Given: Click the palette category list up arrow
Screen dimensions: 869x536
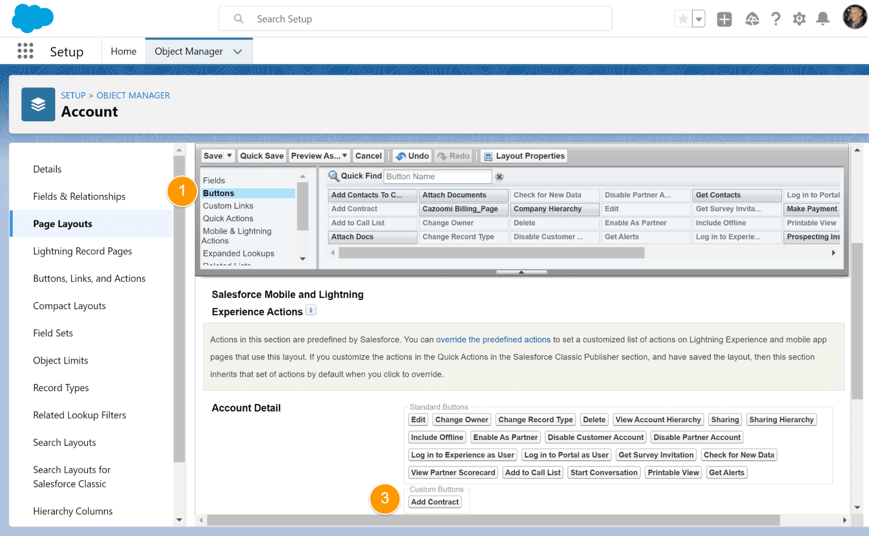Looking at the screenshot, I should click(x=303, y=176).
